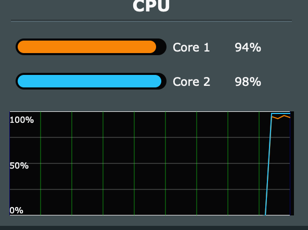Image resolution: width=308 pixels, height=230 pixels.
Task: Click the Core 2 label
Action: click(191, 82)
